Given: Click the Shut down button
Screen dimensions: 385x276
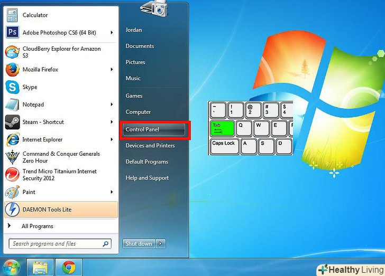Looking at the screenshot, I should point(139,244).
